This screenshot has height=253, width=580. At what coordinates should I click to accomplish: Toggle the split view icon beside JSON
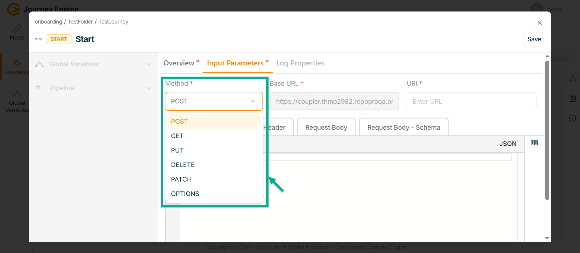pyautogui.click(x=534, y=143)
